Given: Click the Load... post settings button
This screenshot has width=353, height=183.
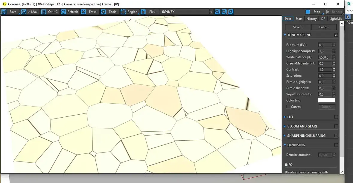Looking at the screenshot, I should point(324,27).
